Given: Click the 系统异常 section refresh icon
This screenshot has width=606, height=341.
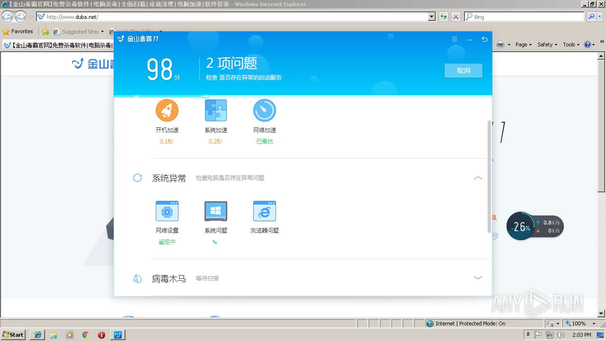Looking at the screenshot, I should [x=138, y=178].
